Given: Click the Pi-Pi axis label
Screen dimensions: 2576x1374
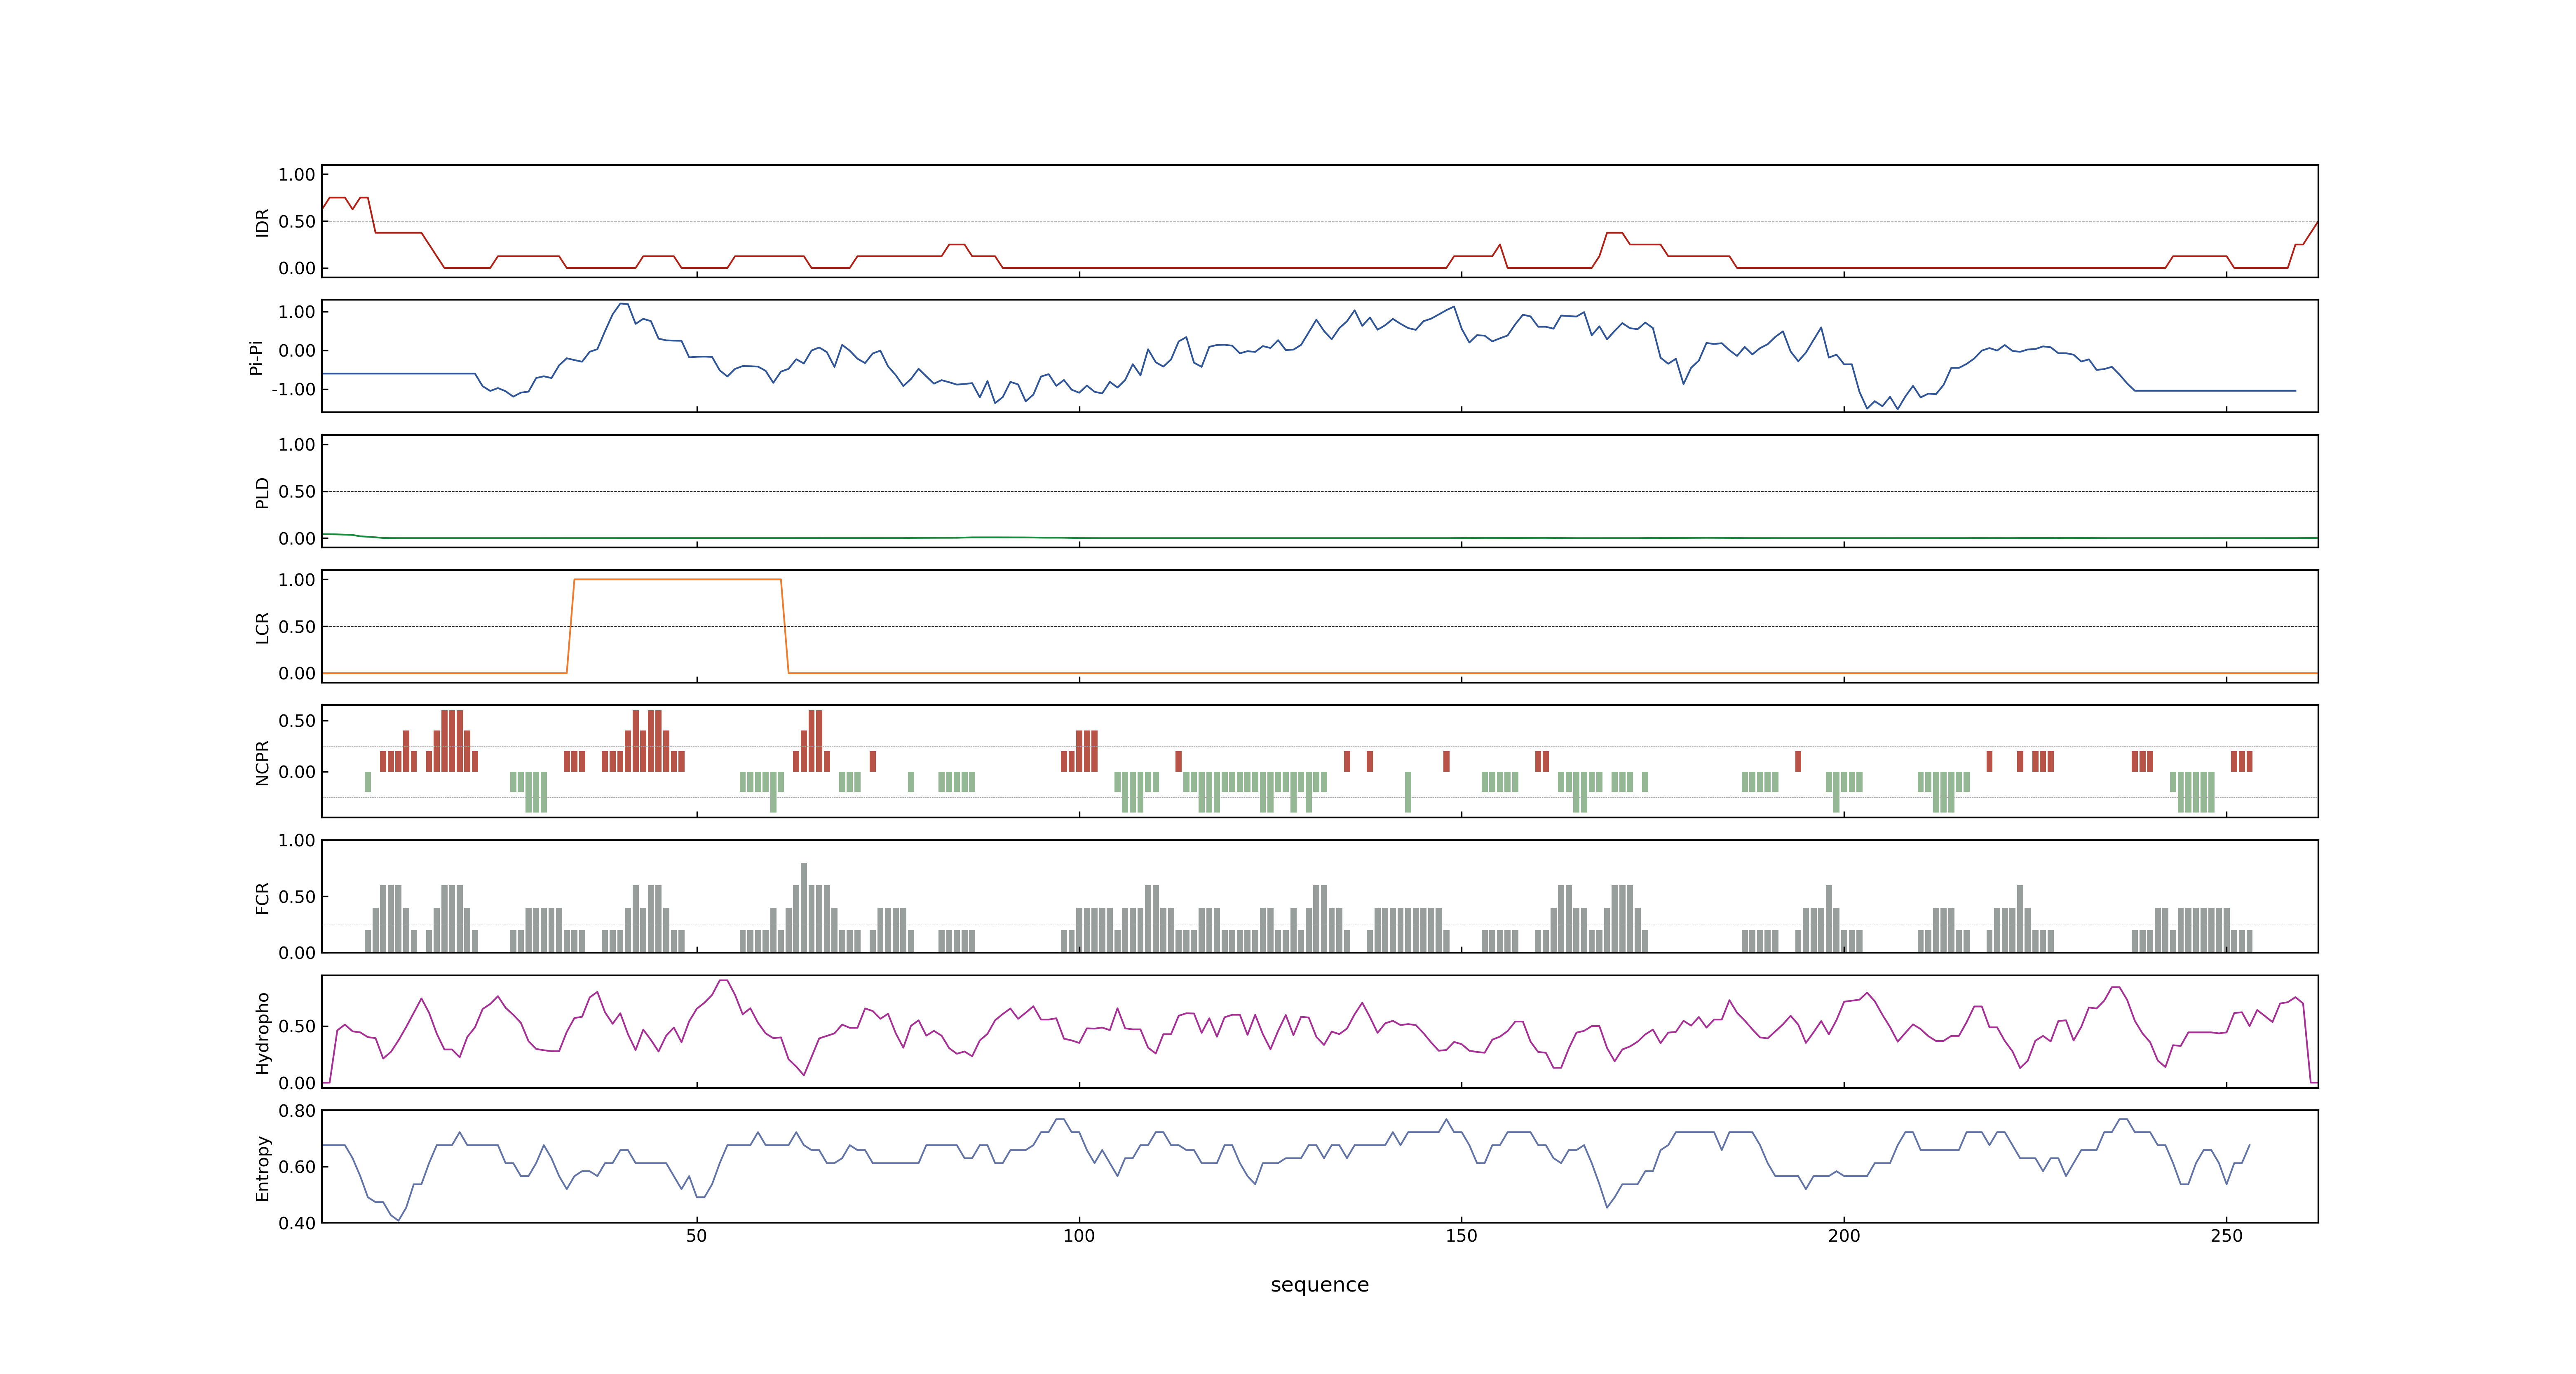Looking at the screenshot, I should coord(256,357).
